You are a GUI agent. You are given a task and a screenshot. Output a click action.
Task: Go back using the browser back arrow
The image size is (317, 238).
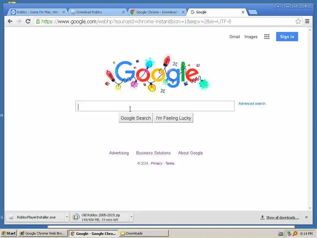(10, 21)
